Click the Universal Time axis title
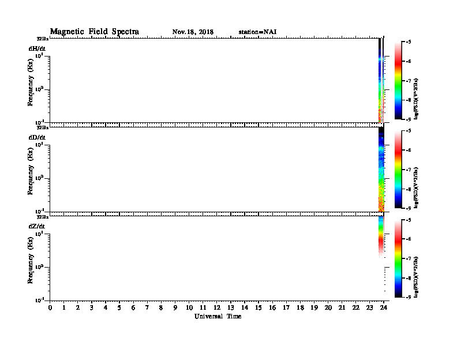The image size is (457, 353). point(218,316)
